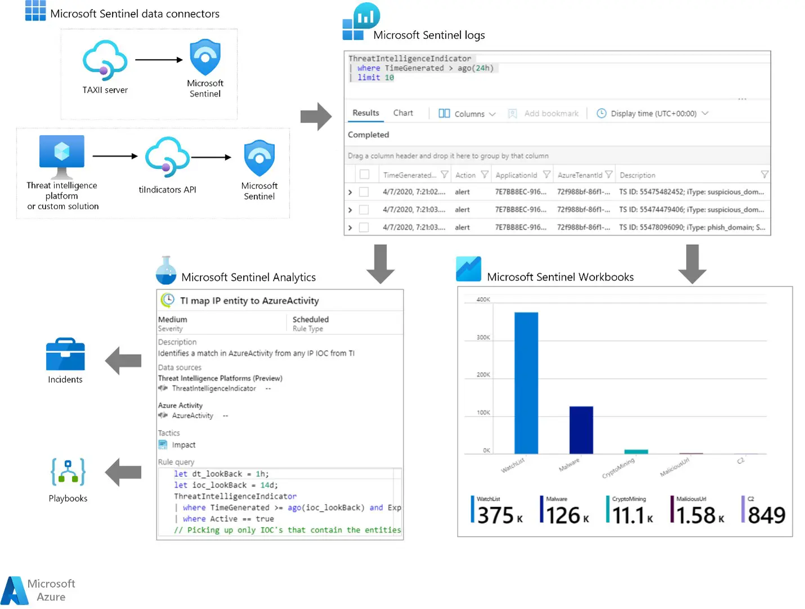Image resolution: width=805 pixels, height=609 pixels.
Task: Select the checkbox on the phish_domain row
Action: 364,227
